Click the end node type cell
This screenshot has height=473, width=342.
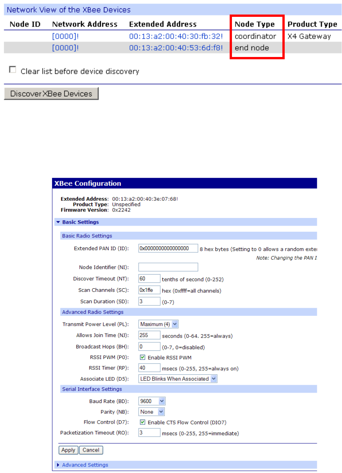point(252,48)
